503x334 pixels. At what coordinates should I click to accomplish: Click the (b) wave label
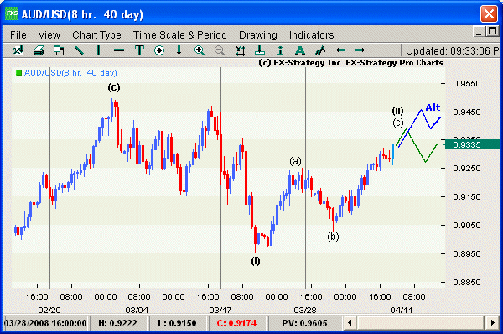pyautogui.click(x=333, y=237)
